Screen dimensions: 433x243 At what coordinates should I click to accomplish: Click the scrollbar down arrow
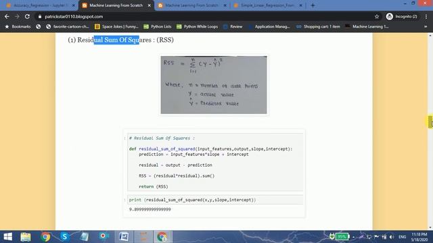point(430,227)
